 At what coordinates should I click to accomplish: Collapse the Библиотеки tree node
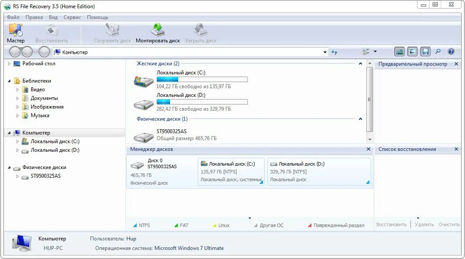(x=9, y=81)
